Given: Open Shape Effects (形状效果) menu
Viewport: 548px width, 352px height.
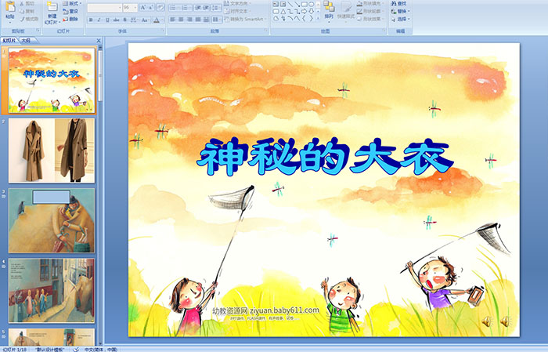Looking at the screenshot, I should (x=370, y=19).
